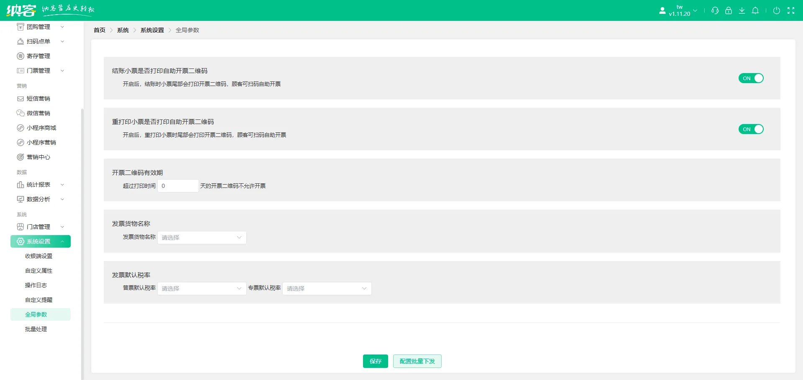Click the user avatar icon
Screen dimensions: 803x380
(662, 10)
